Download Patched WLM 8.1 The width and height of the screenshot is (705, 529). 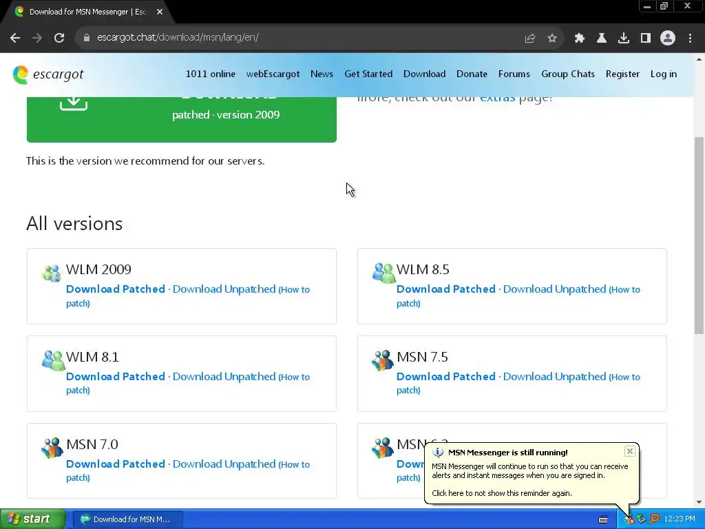[x=116, y=377]
